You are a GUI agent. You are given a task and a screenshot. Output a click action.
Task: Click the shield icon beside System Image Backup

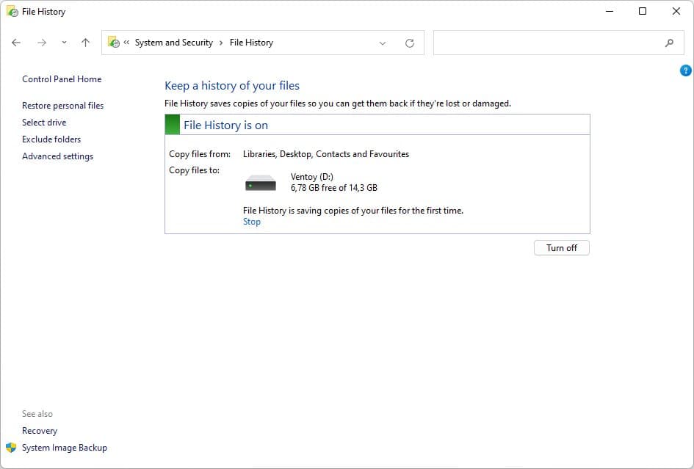[11, 447]
